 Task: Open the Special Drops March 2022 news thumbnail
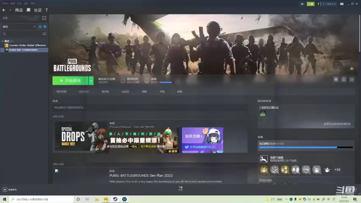coord(81,137)
